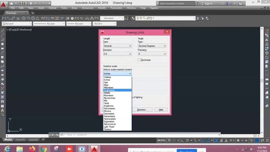Select the Multiline Text tool marked A
The height and width of the screenshot is (152, 270).
pos(3,111)
